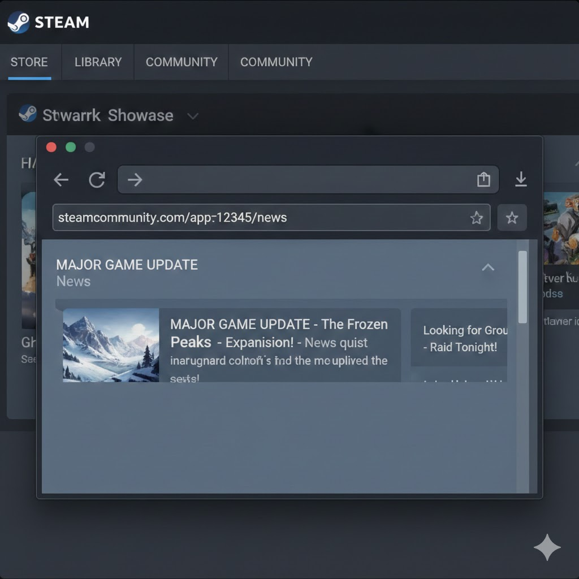This screenshot has width=579, height=579.
Task: Open the snowy mountain news thumbnail
Action: coord(111,345)
